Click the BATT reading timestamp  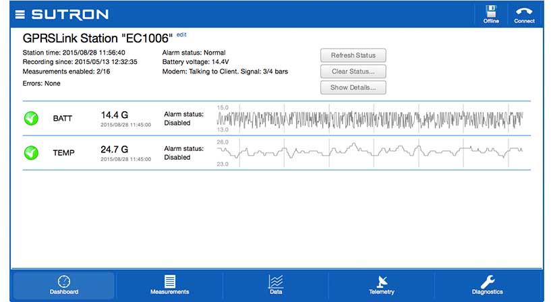pyautogui.click(x=126, y=125)
